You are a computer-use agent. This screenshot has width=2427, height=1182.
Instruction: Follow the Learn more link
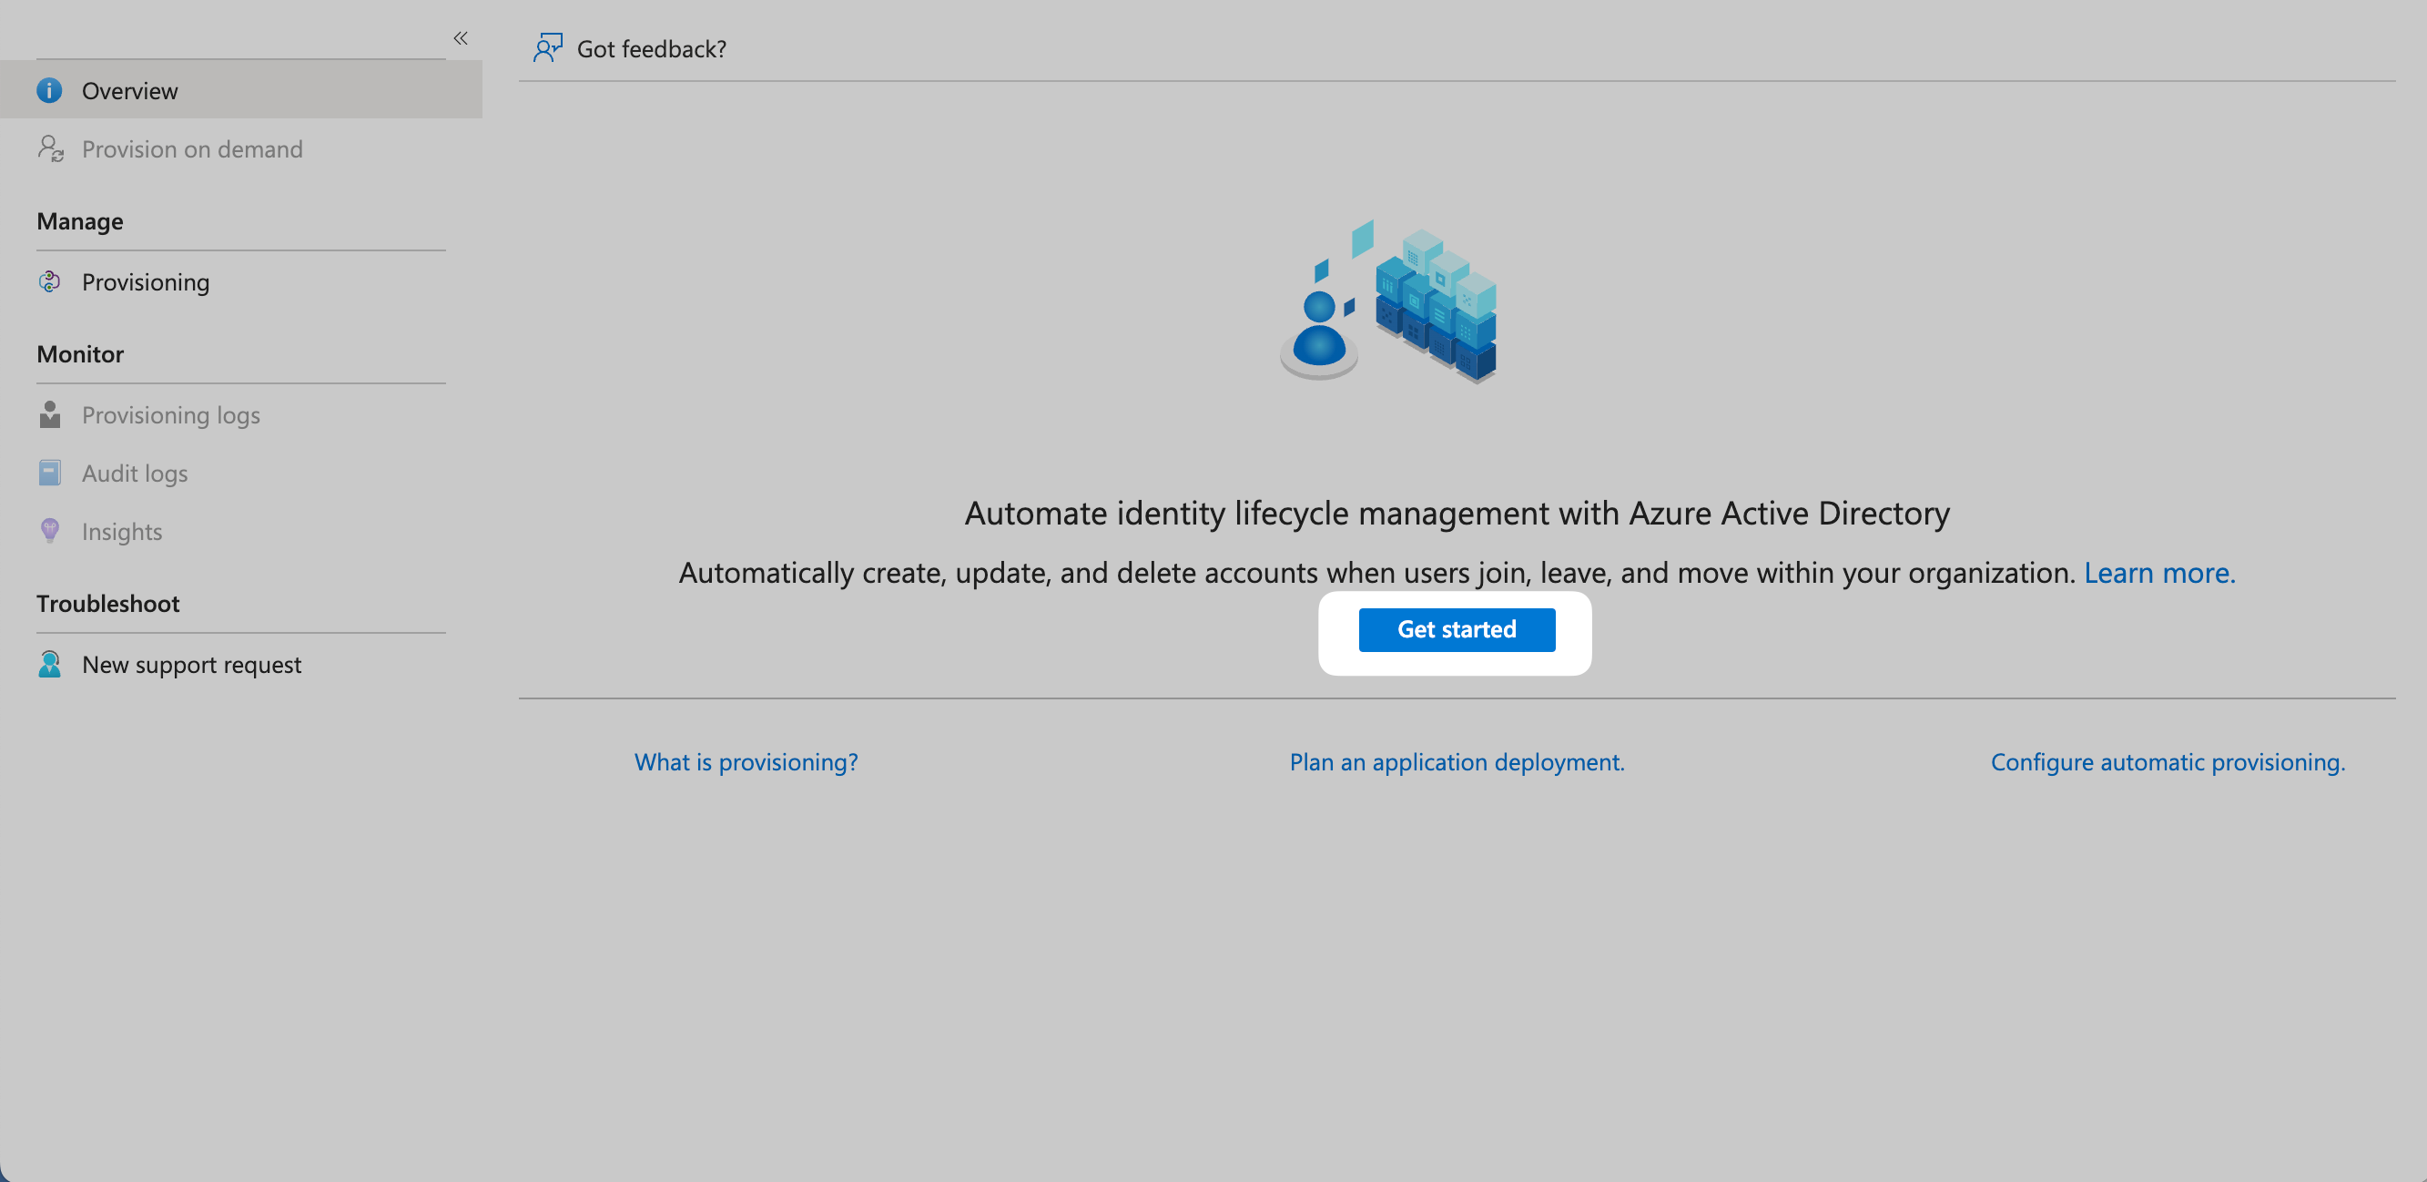click(x=2158, y=572)
